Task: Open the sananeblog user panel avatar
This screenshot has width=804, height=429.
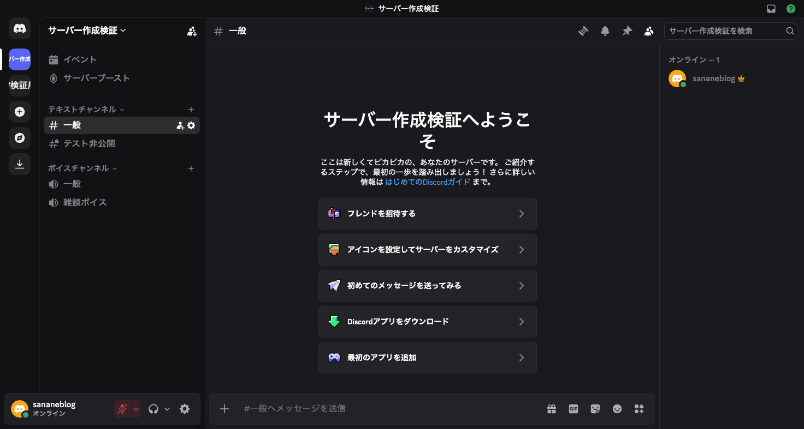Action: coord(20,409)
